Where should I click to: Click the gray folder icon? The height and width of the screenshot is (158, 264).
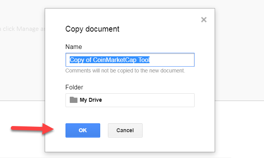74,100
